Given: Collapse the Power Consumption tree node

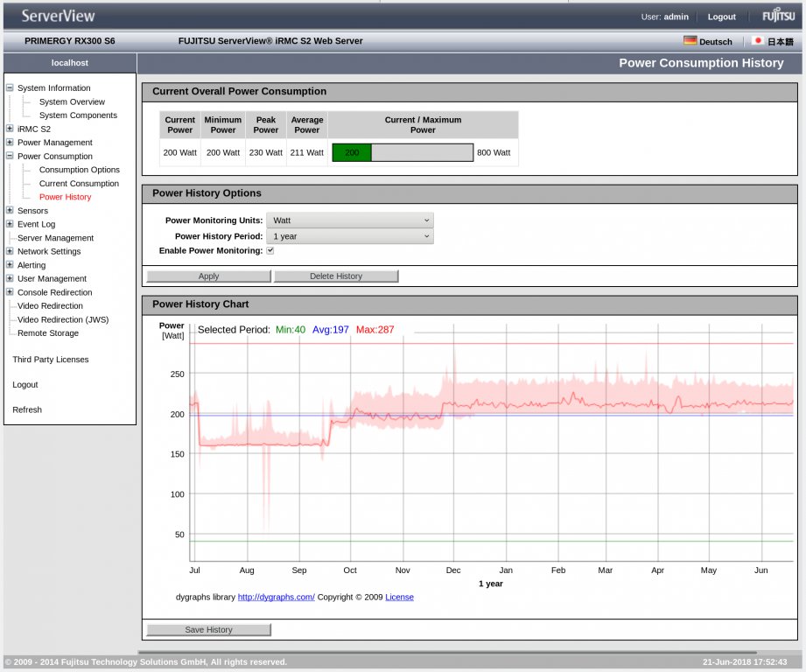Looking at the screenshot, I should pyautogui.click(x=10, y=156).
